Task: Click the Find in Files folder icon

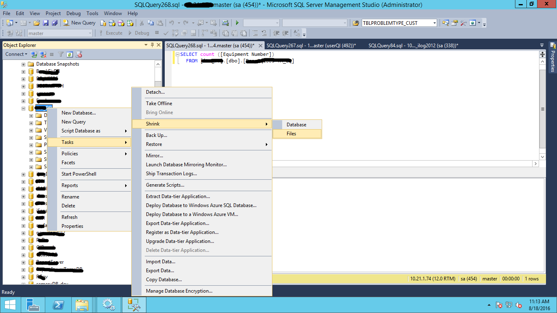Action: click(x=356, y=23)
